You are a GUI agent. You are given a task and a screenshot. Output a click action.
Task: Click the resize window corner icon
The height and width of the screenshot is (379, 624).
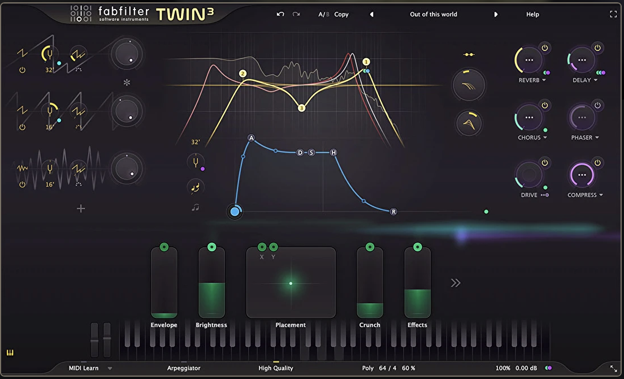click(x=614, y=368)
